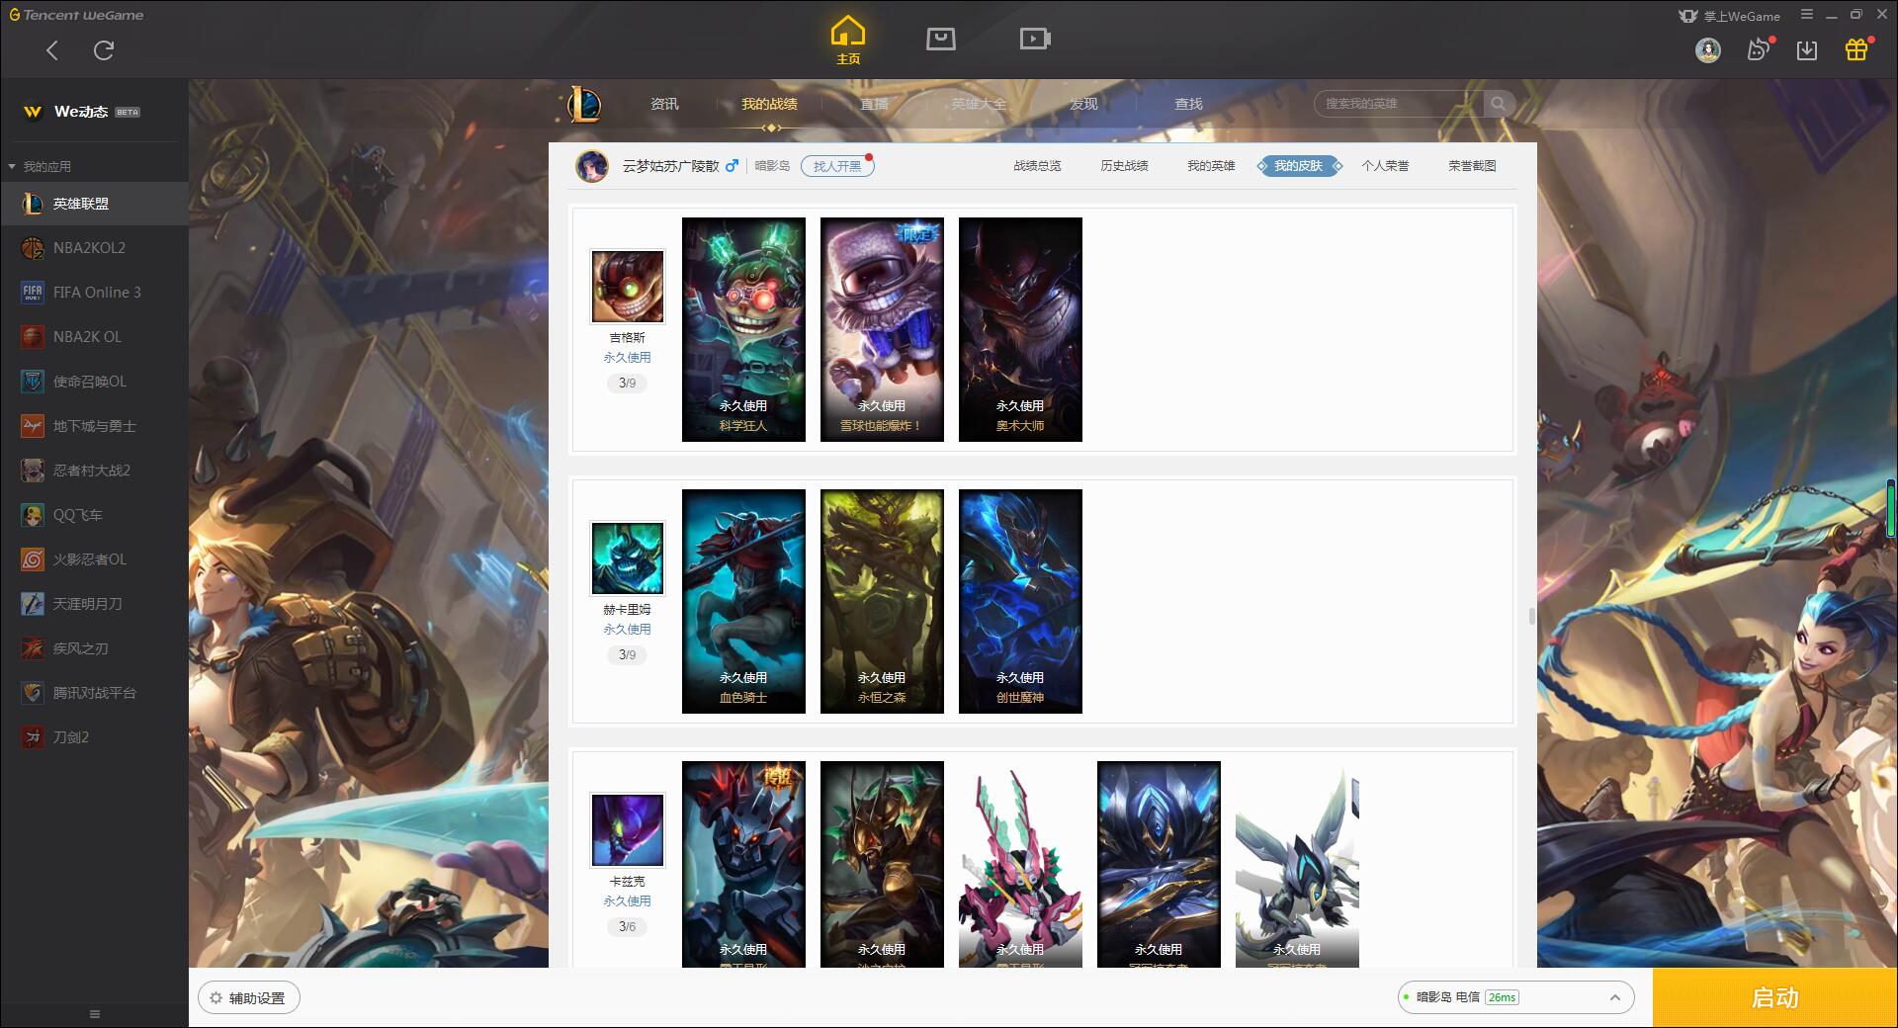Select 火影忍者OL in the app list
The image size is (1898, 1028).
point(94,559)
